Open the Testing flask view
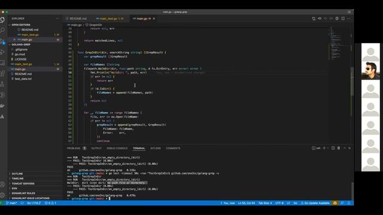The width and height of the screenshot is (383, 215). tap(2, 84)
